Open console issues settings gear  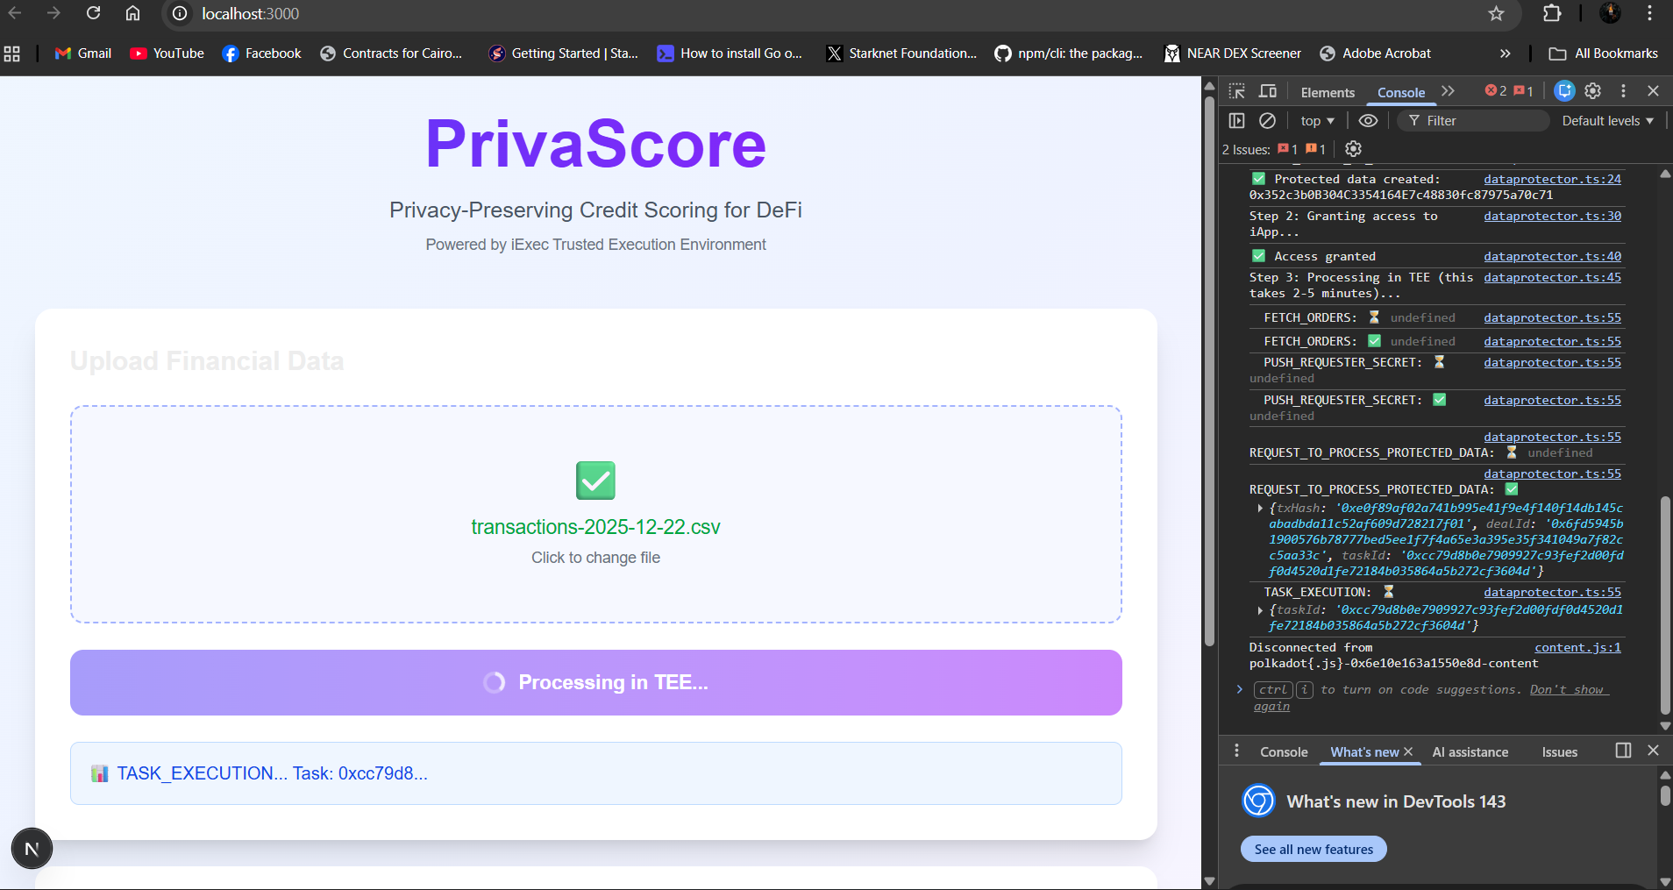pyautogui.click(x=1353, y=149)
